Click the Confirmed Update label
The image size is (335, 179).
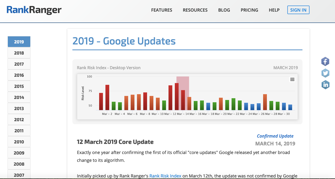275,136
